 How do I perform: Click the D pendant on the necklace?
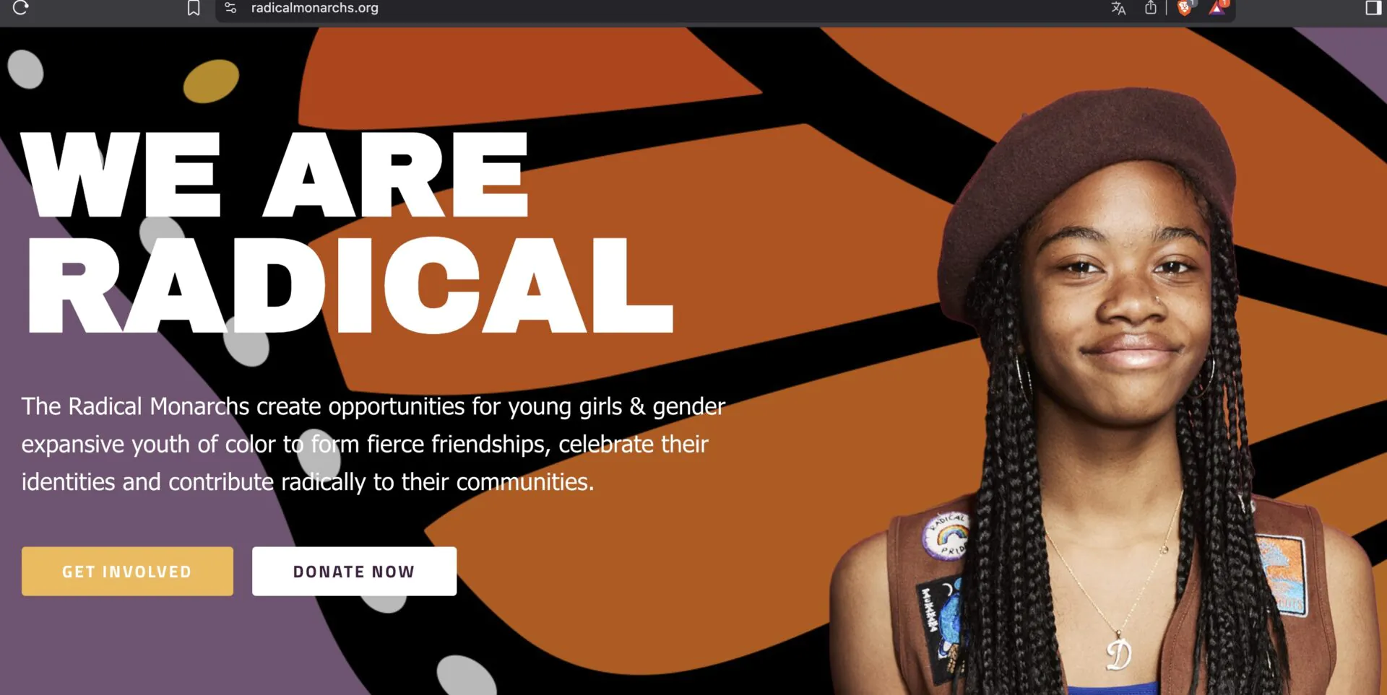(1119, 654)
